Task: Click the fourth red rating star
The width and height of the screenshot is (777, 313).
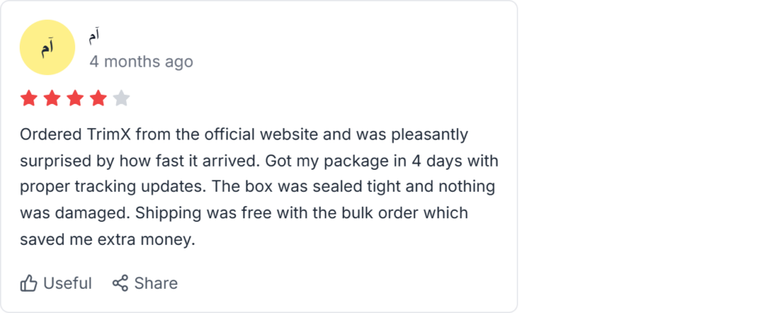Action: (98, 98)
